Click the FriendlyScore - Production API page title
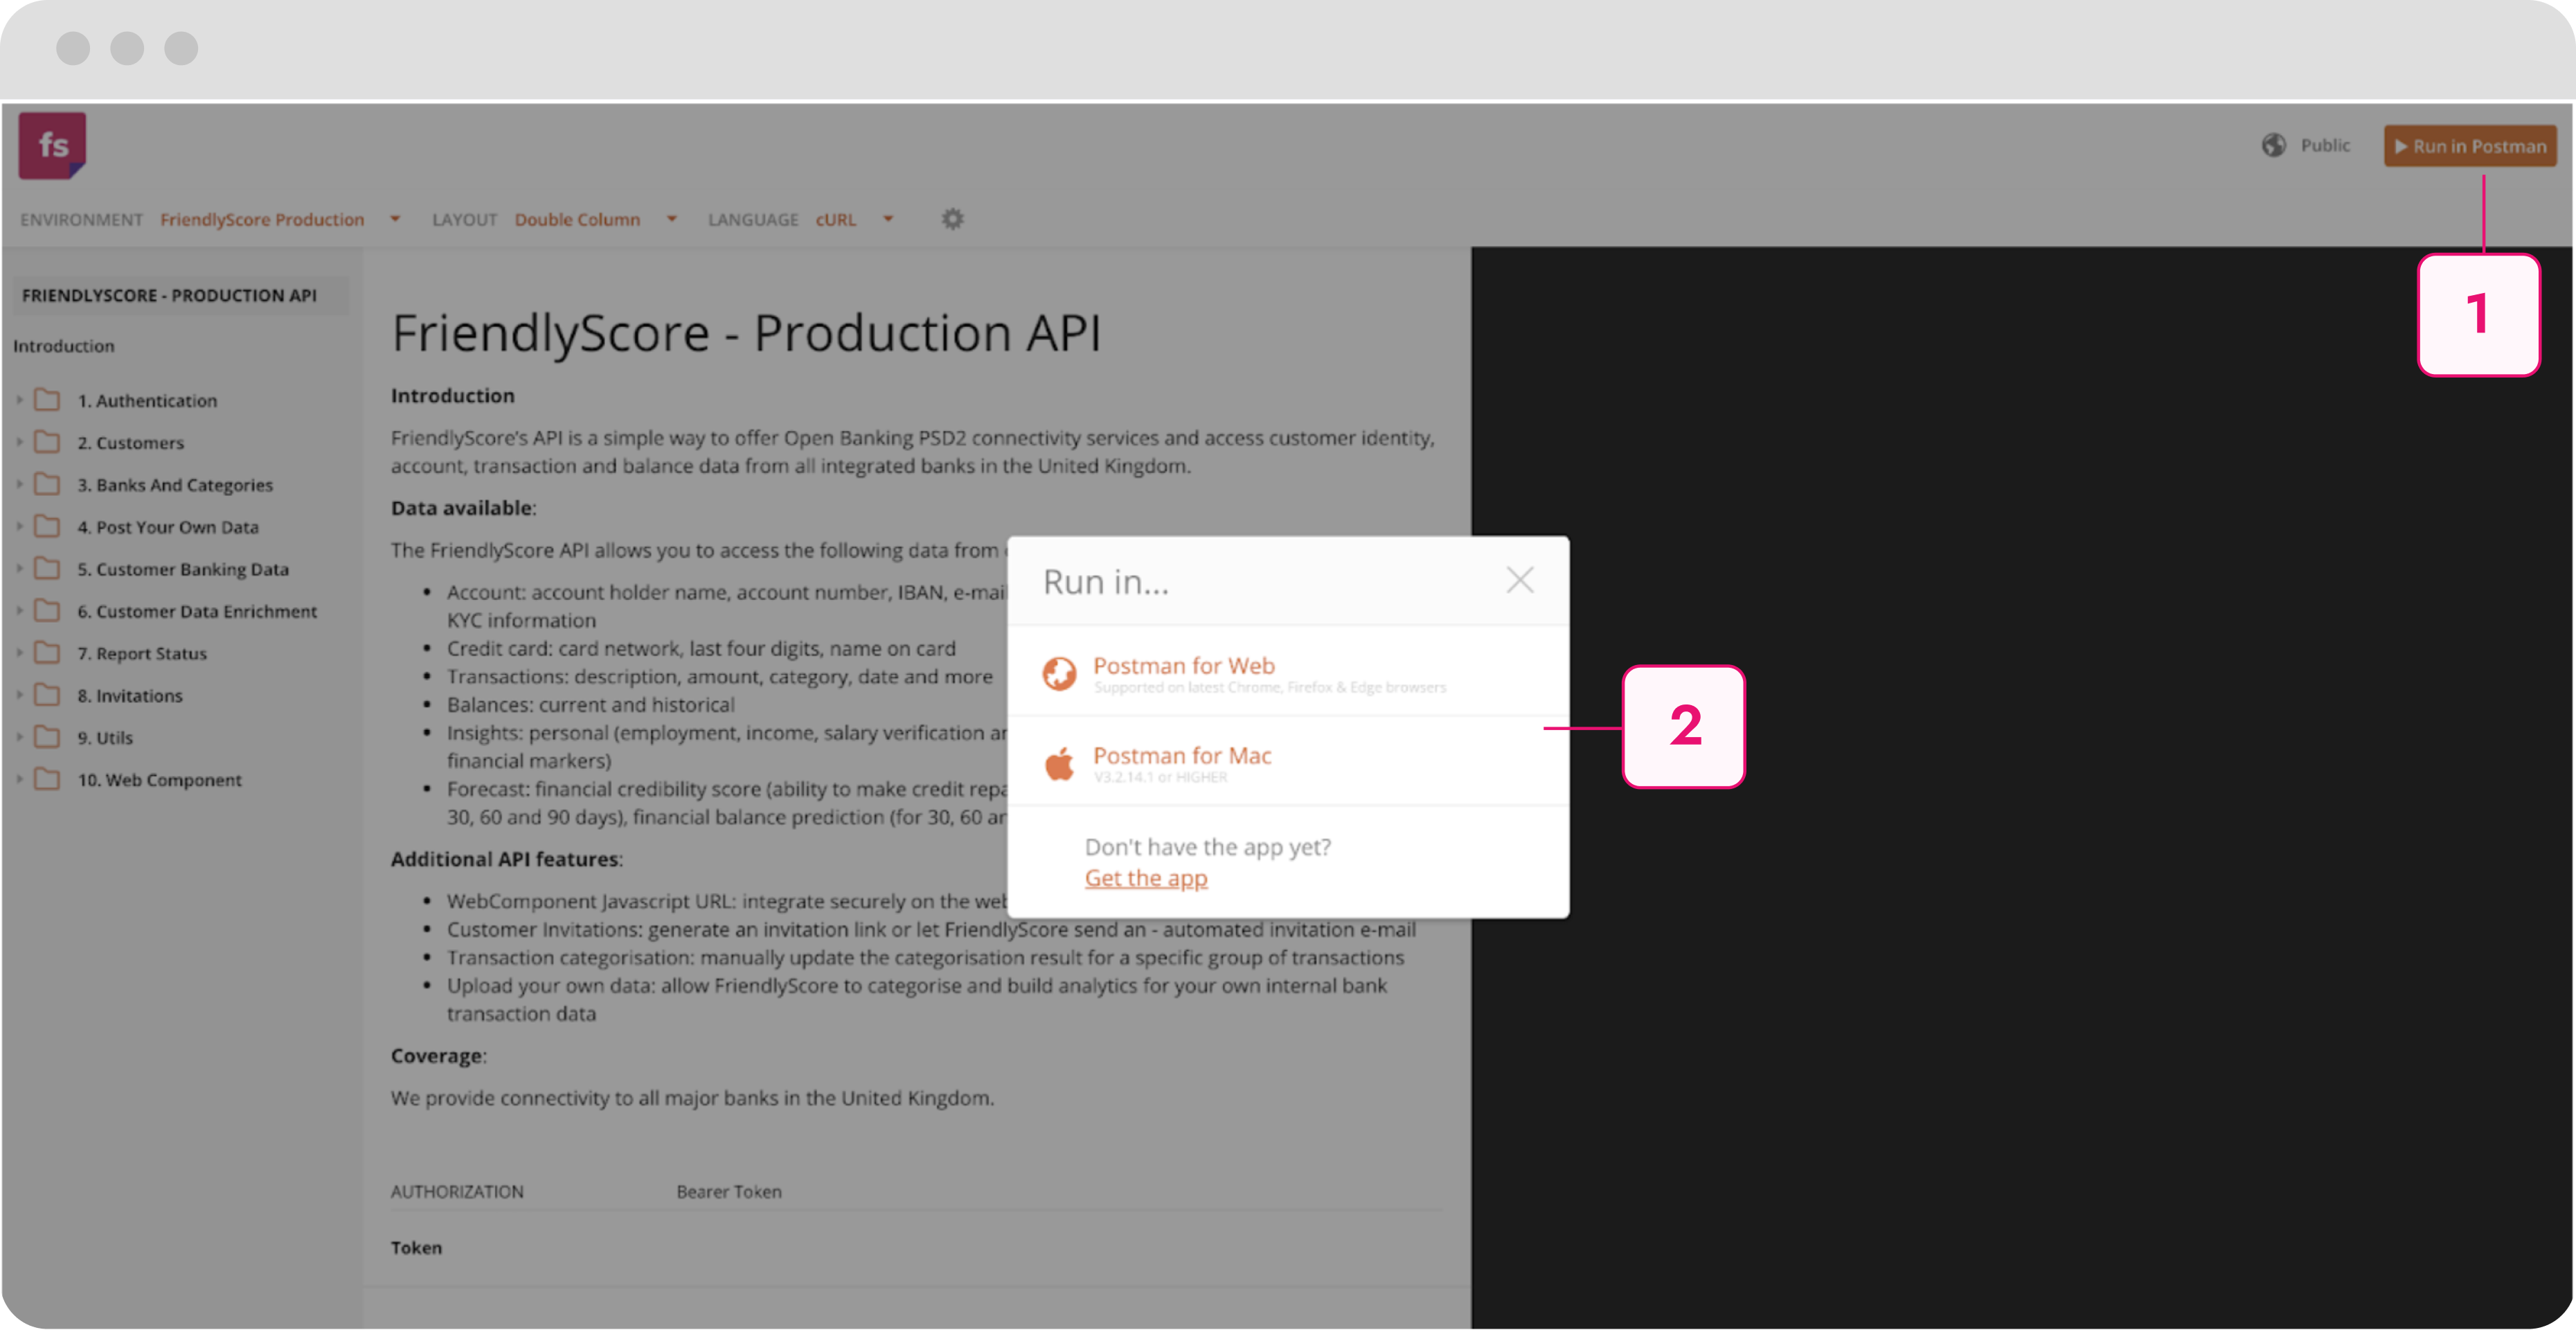Viewport: 2576px width, 1330px height. pyautogui.click(x=746, y=333)
